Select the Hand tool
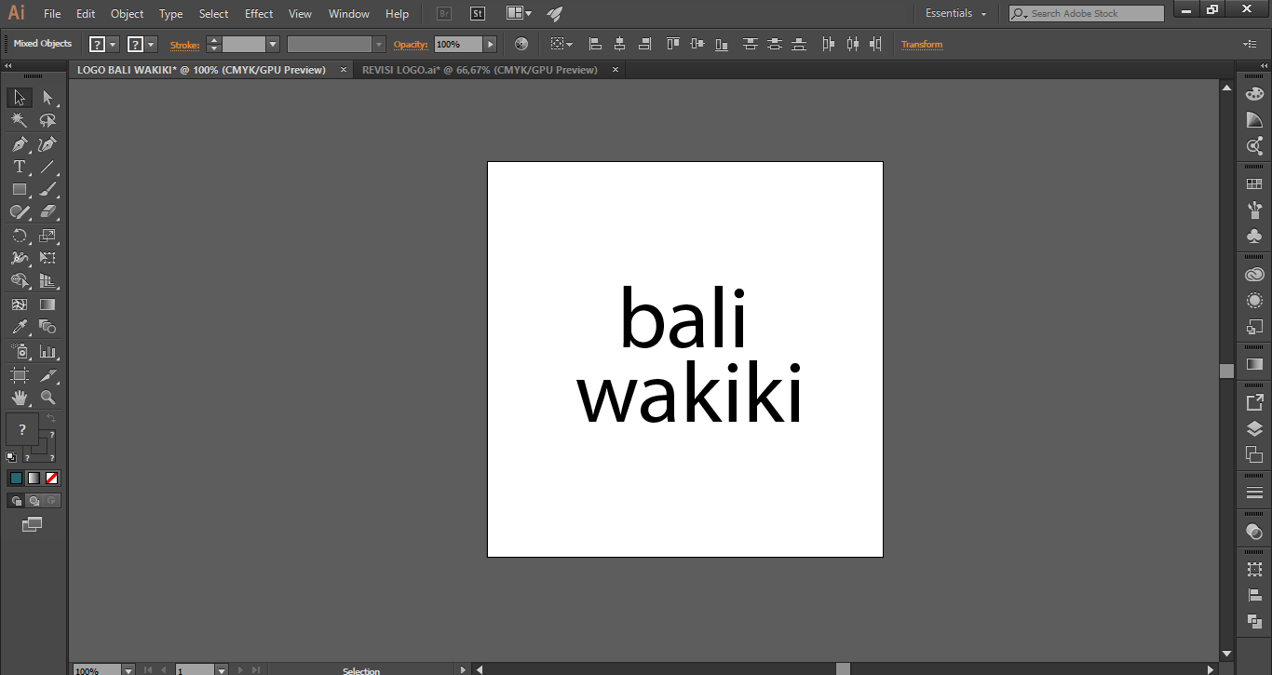Screen dimensions: 1272x675 point(19,398)
